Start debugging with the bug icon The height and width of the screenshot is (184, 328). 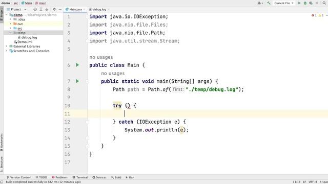[x=305, y=3]
